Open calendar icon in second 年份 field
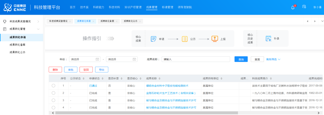Image resolution: width=324 pixels, height=115 pixels. point(134,59)
